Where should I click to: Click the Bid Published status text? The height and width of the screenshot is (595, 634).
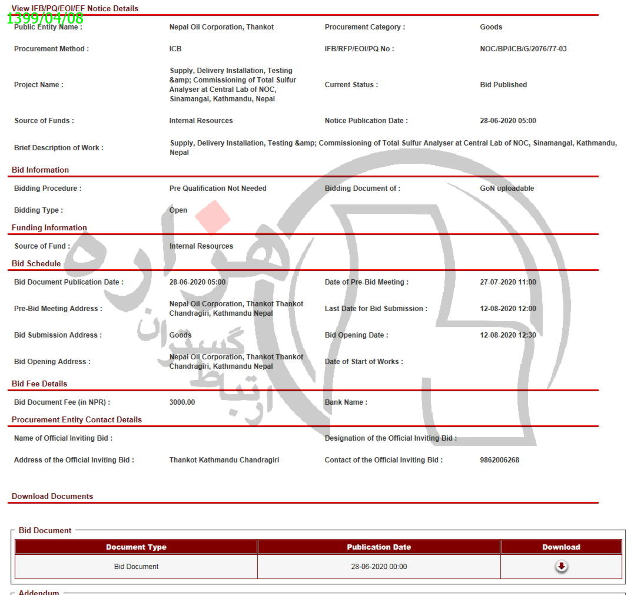[x=503, y=85]
